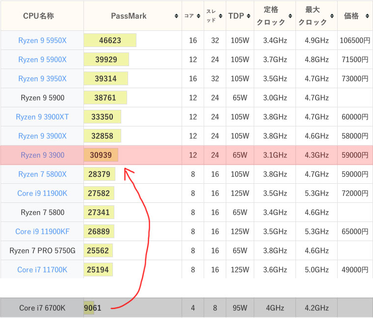The height and width of the screenshot is (318, 373).
Task: Open the Ryzen 9 5900X link
Action: coord(42,59)
